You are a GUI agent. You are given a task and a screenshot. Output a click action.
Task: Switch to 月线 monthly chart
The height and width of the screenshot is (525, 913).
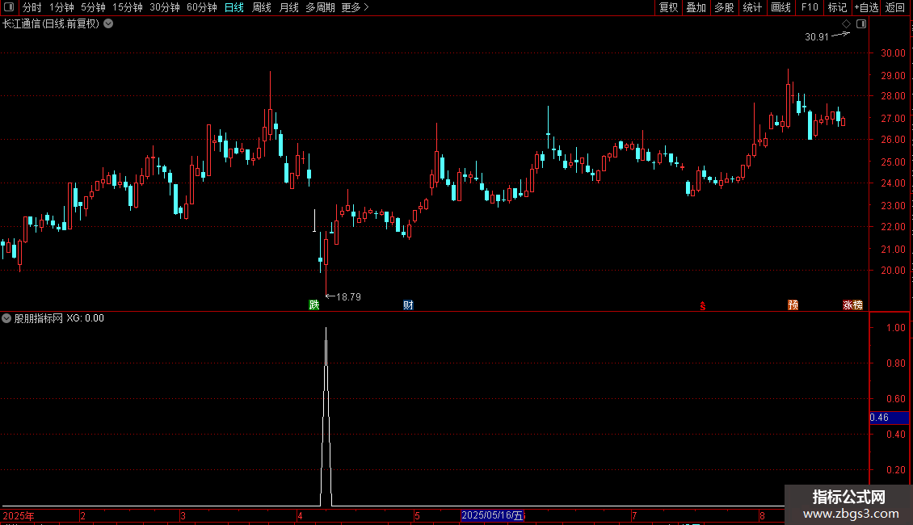pyautogui.click(x=288, y=7)
